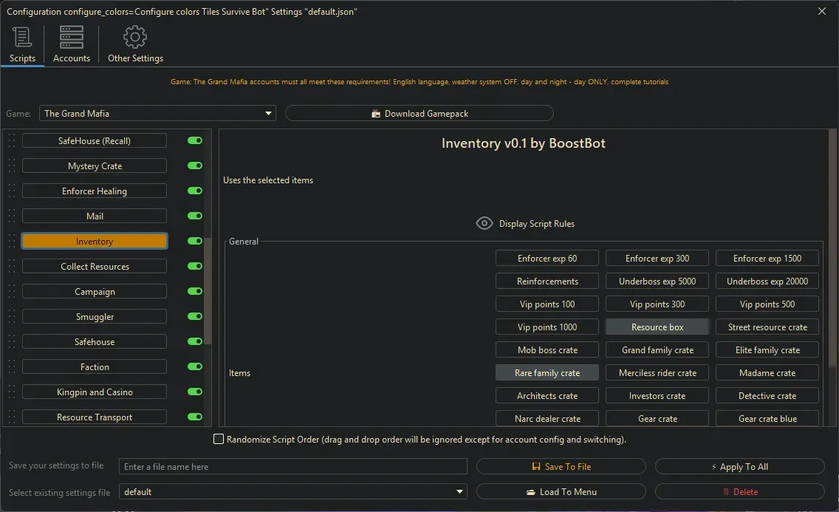
Task: Turn off the Enforcer Healing switch
Action: tap(195, 191)
